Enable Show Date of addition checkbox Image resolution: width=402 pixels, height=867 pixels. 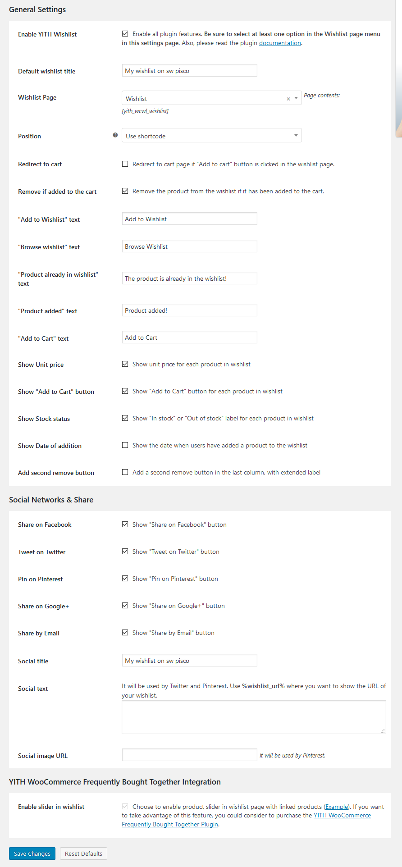(125, 445)
